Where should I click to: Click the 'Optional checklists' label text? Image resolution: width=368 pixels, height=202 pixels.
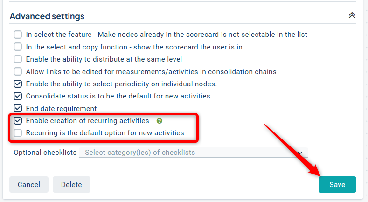tap(45, 153)
